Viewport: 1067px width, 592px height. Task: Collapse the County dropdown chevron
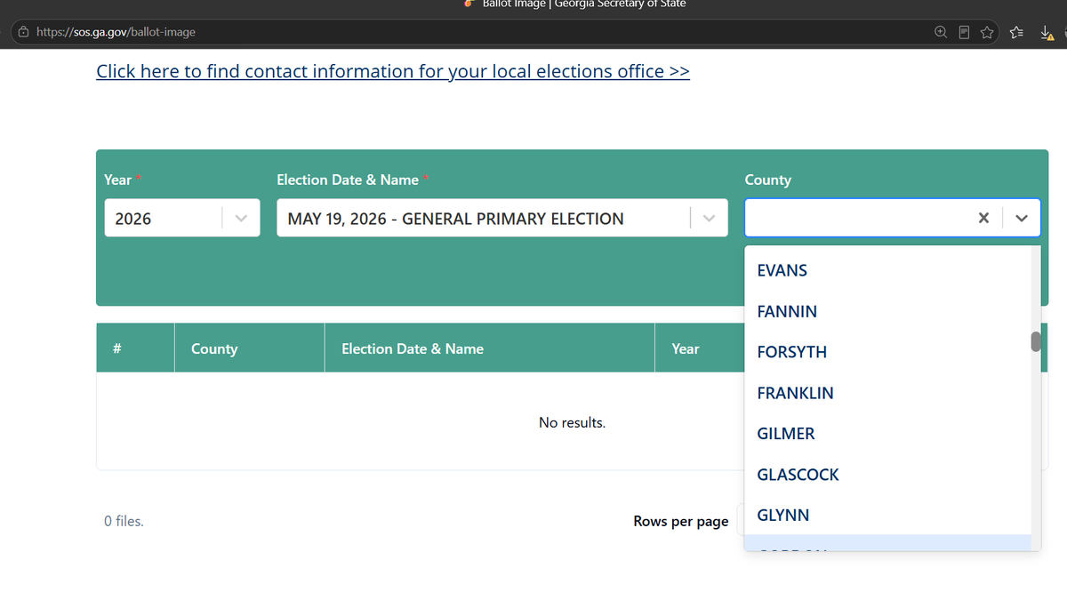[1022, 218]
